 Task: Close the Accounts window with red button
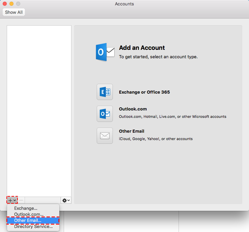[x=5, y=4]
